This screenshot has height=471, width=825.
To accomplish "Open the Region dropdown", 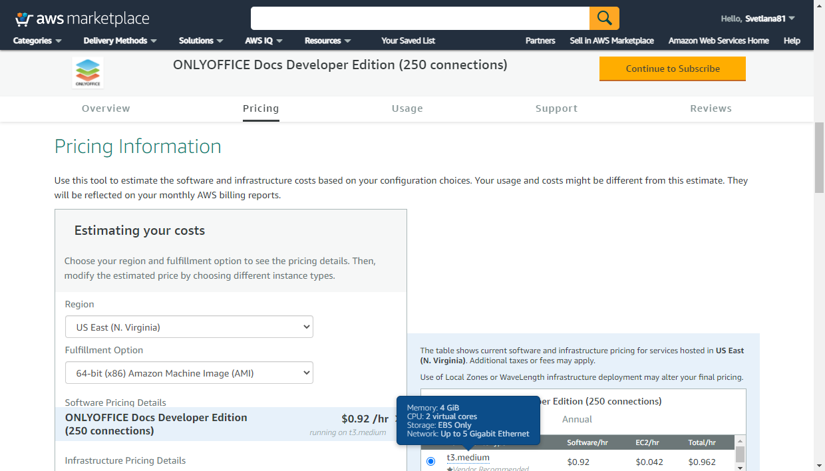I will (189, 327).
